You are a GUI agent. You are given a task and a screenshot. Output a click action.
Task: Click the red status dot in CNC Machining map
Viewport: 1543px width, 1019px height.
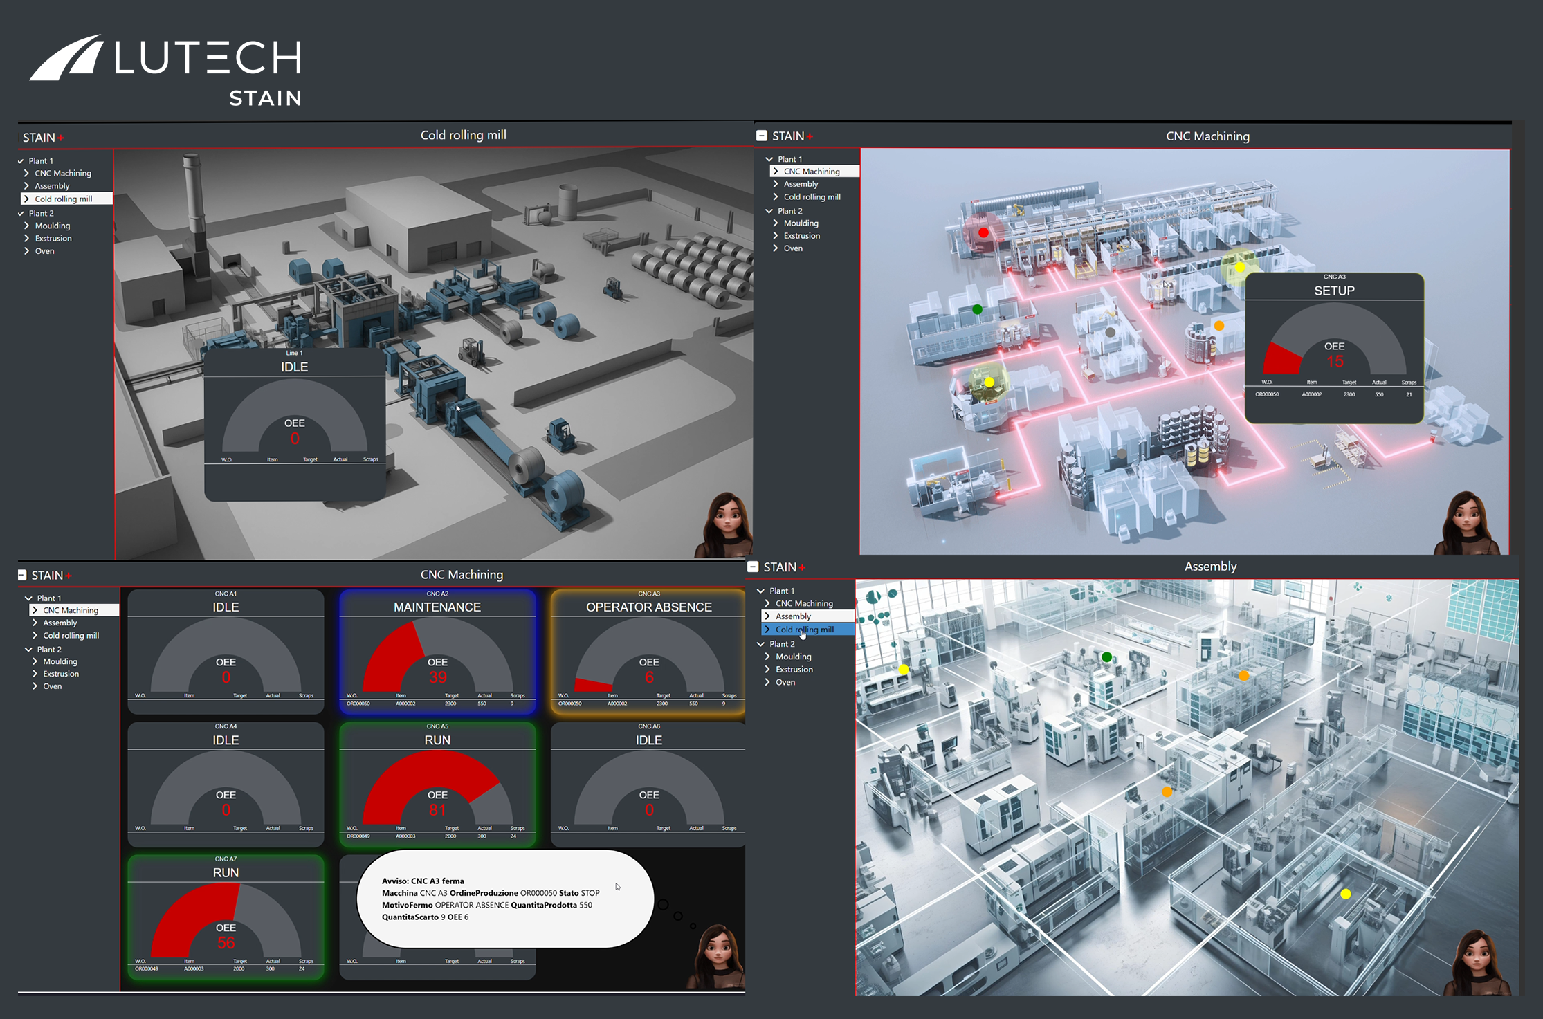[983, 233]
